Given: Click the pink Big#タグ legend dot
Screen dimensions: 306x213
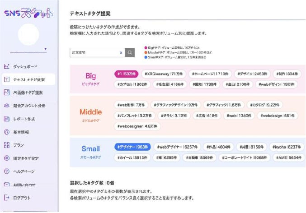Looking at the screenshot, I should click(146, 47).
